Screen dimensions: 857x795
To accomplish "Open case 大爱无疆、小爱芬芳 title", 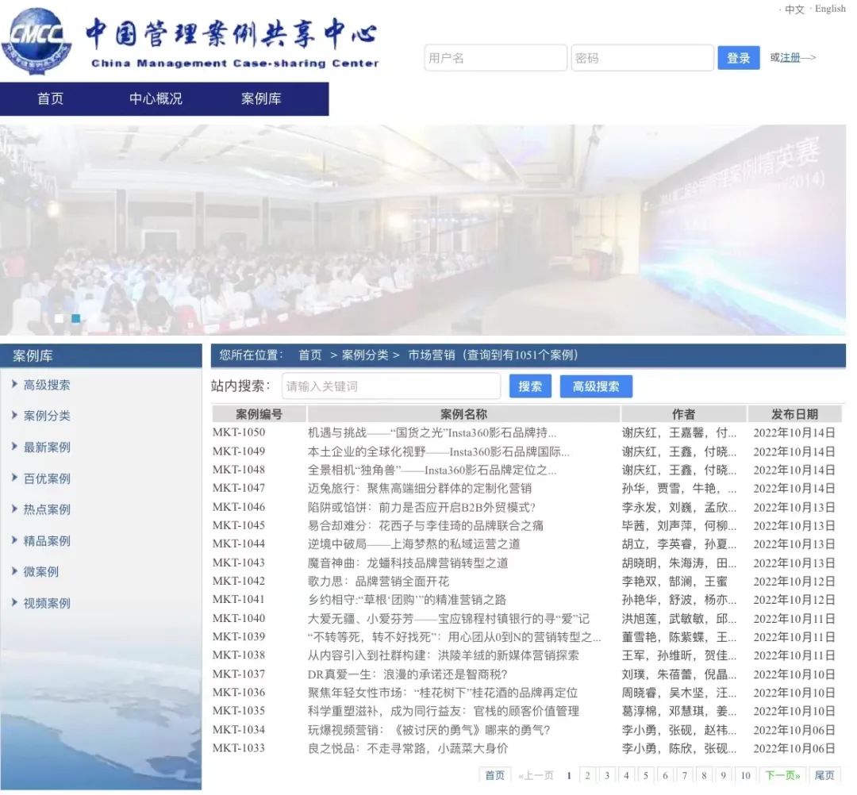I will pyautogui.click(x=448, y=619).
